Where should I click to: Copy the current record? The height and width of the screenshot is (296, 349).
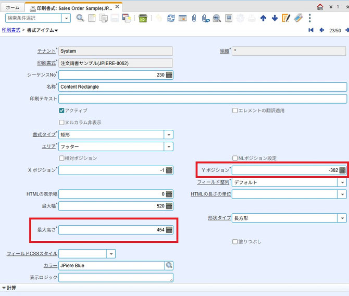103,18
